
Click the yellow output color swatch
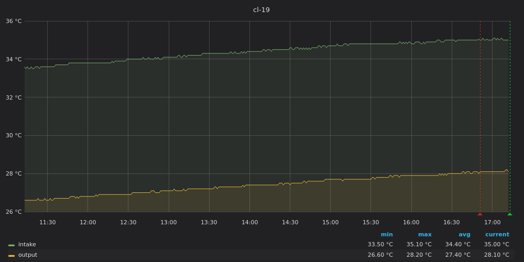12,255
